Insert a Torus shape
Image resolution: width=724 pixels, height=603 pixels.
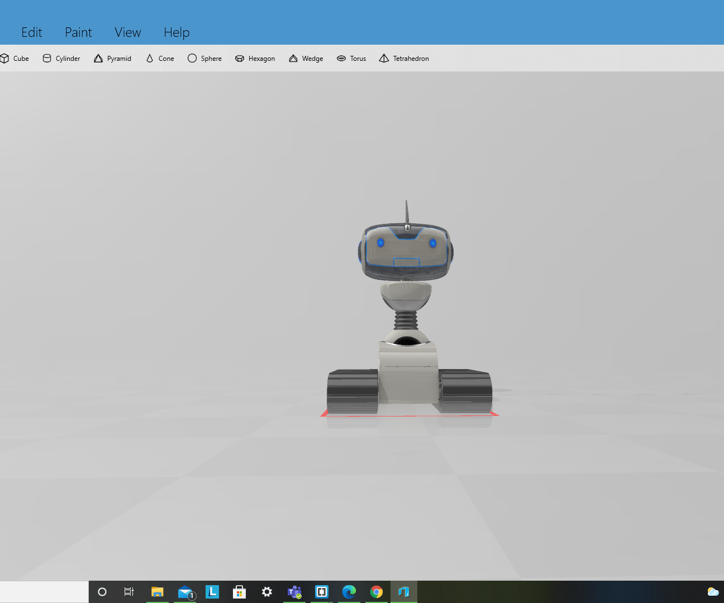point(351,58)
